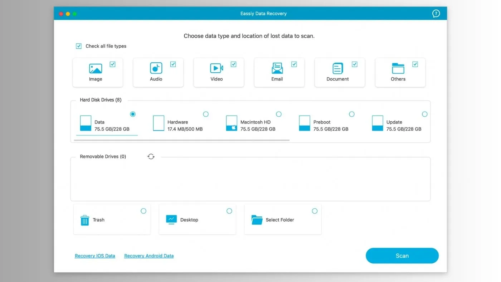Screen dimensions: 501x282
Task: Open Recovery IOS Data link
Action: [95, 256]
